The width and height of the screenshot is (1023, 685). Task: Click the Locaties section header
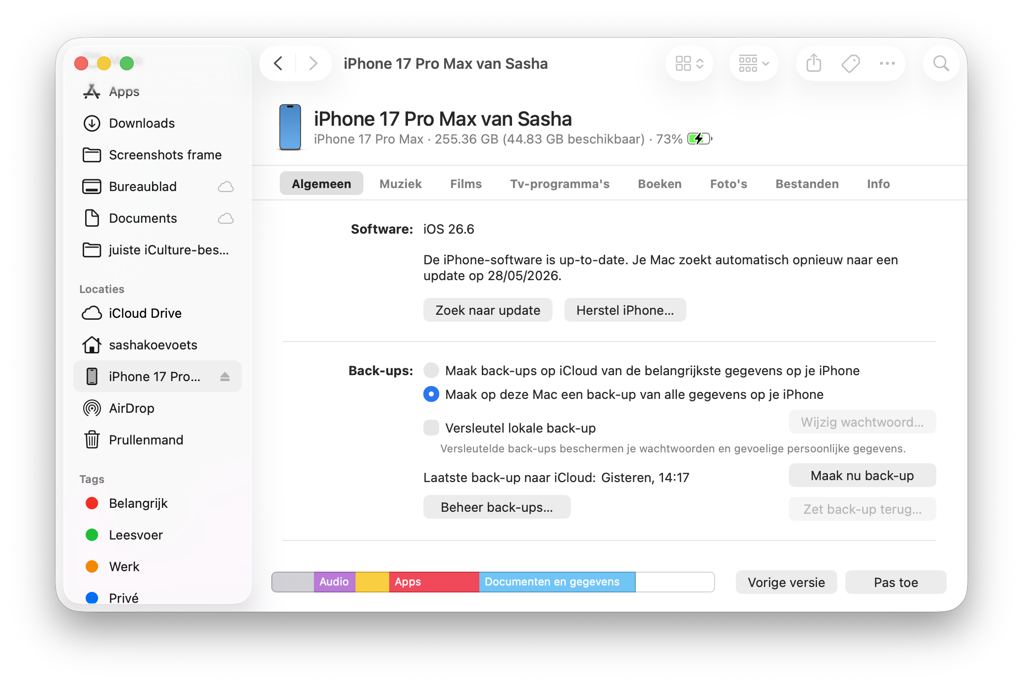102,289
